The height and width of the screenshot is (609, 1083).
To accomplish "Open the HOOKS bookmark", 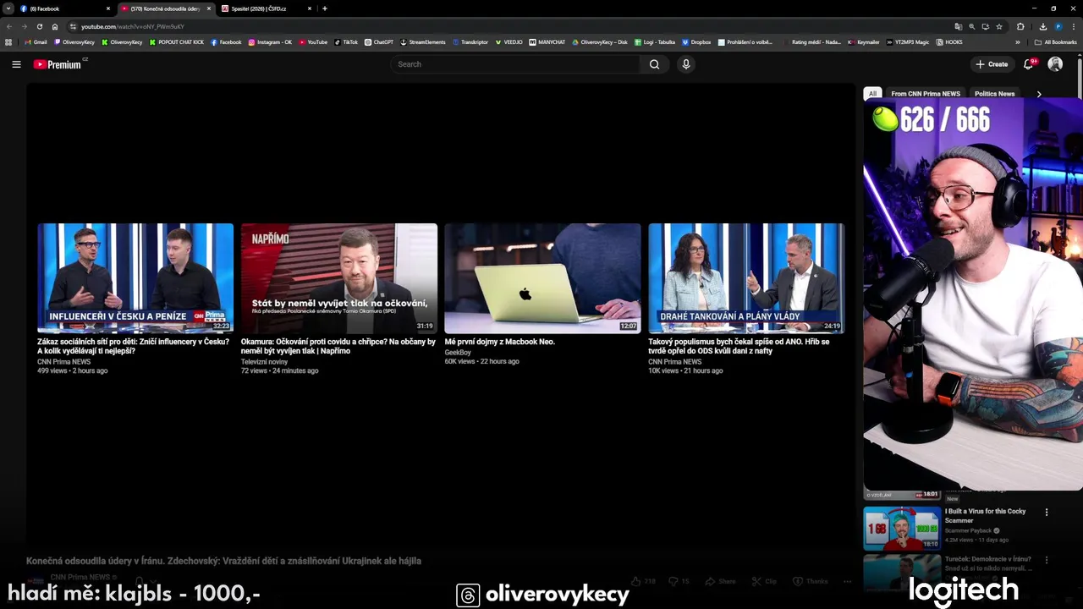I will pyautogui.click(x=949, y=42).
